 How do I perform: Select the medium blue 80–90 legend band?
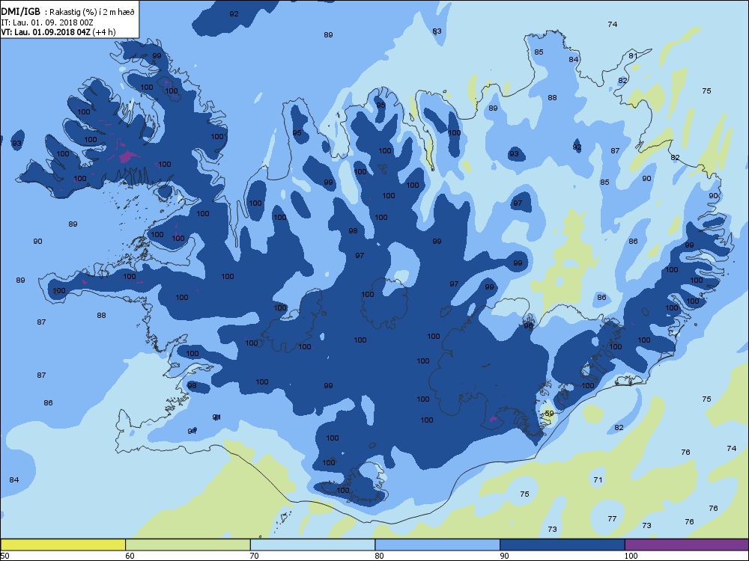437,545
